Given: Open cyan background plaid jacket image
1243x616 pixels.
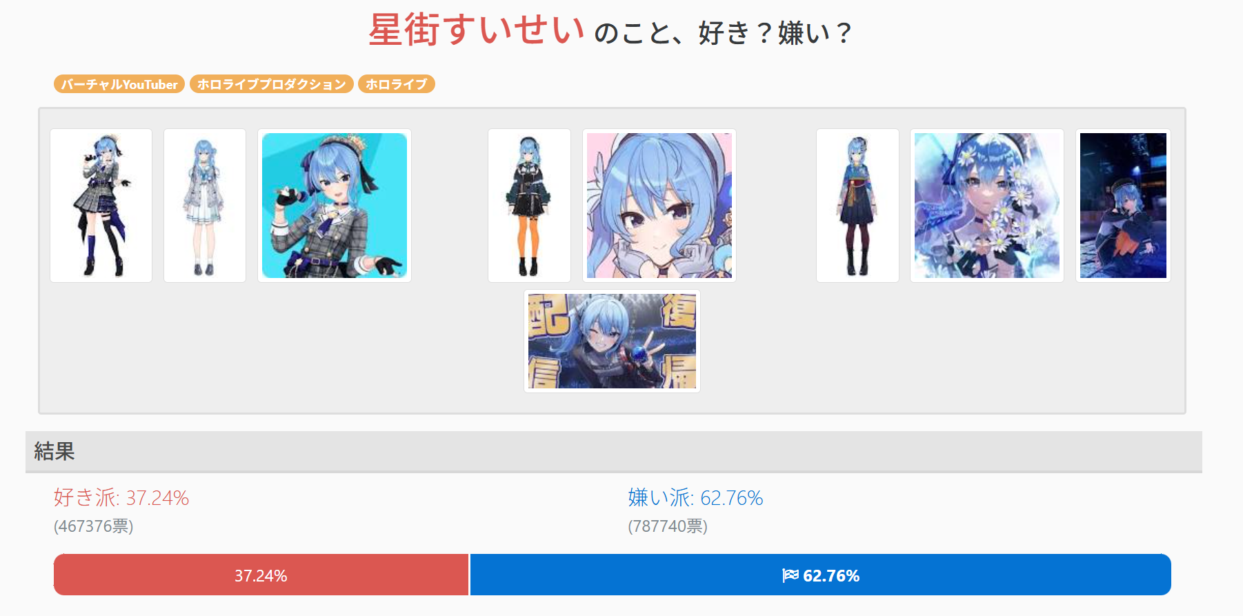Looking at the screenshot, I should [335, 206].
